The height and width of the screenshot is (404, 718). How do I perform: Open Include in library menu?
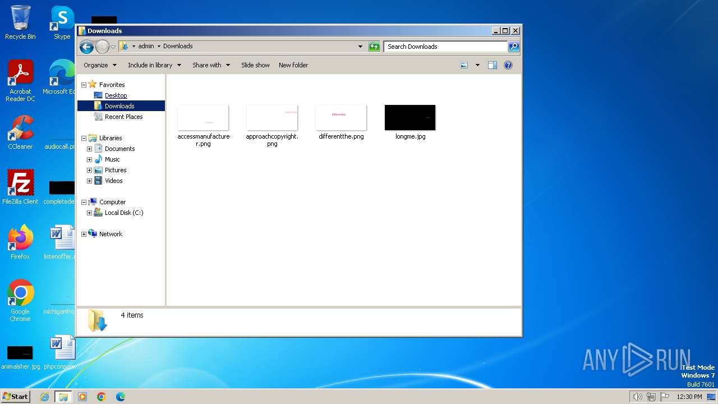pyautogui.click(x=154, y=65)
